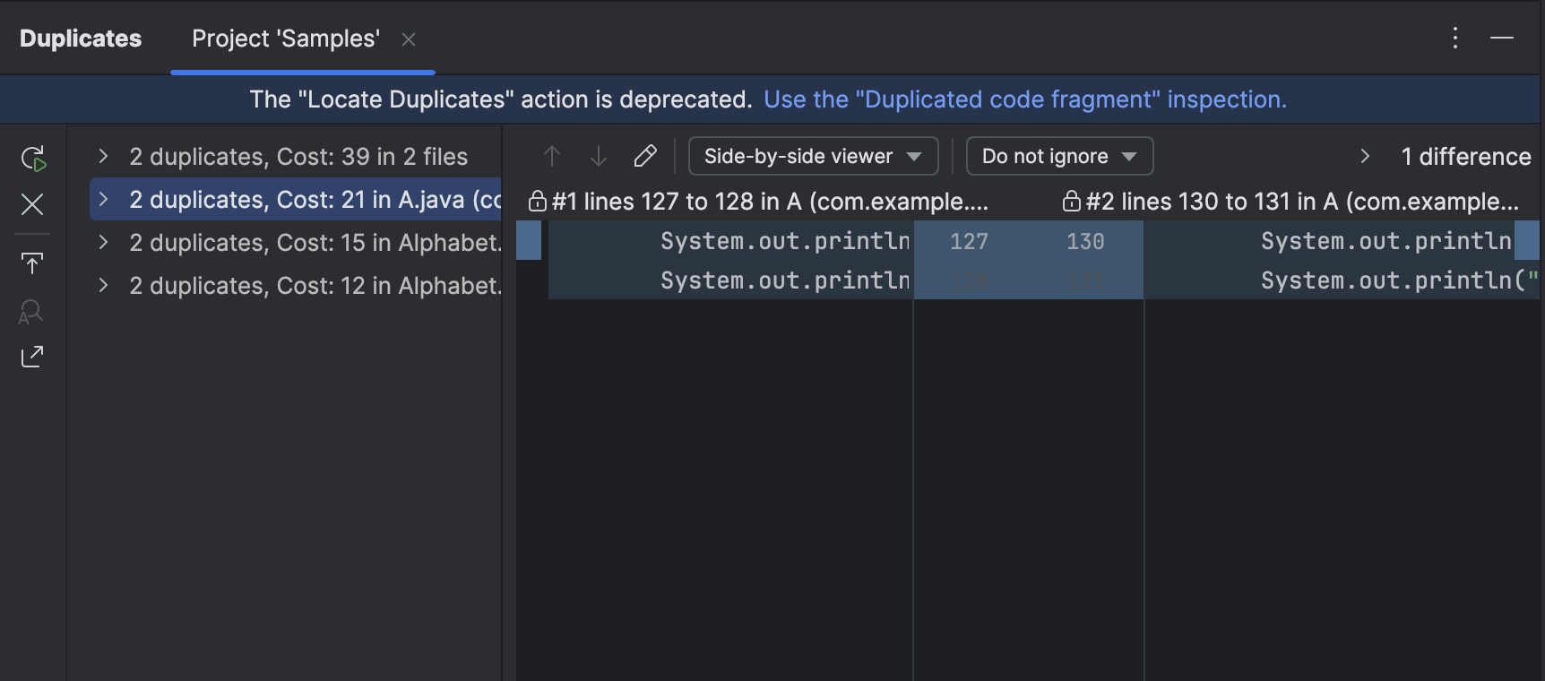Screen dimensions: 1545x681
Task: Open selected duplicate in editor window
Action: [x=32, y=357]
